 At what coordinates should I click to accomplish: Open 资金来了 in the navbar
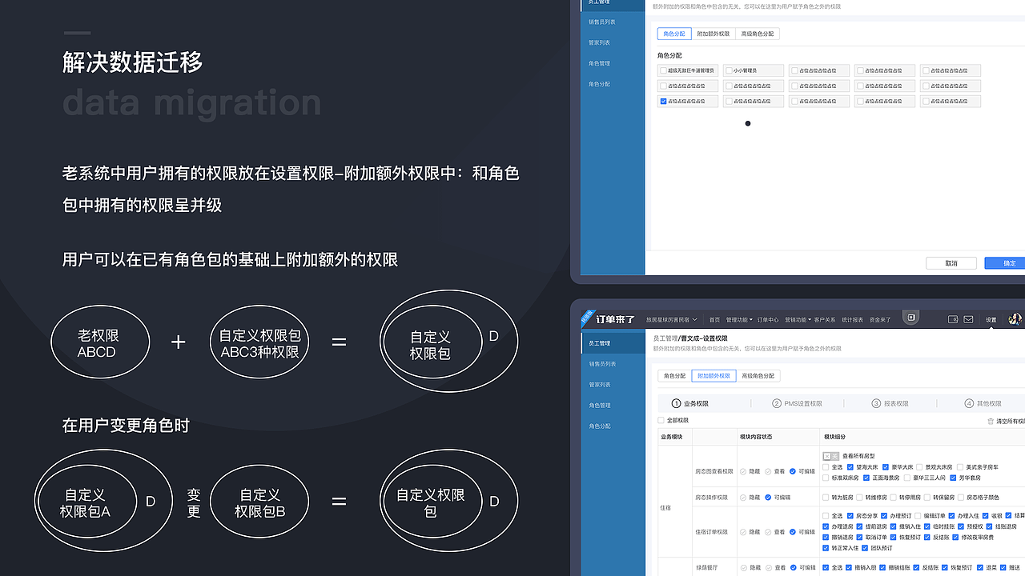click(880, 319)
